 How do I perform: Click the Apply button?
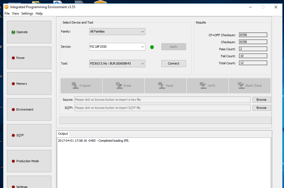[x=173, y=47]
